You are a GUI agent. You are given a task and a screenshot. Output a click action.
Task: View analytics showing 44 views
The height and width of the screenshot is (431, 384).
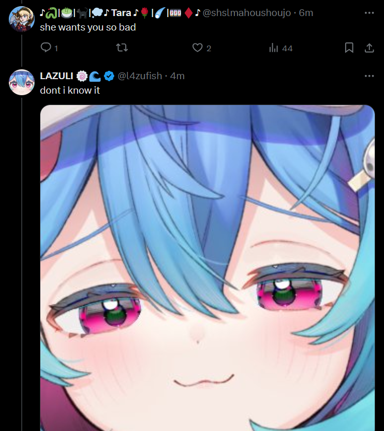point(280,48)
